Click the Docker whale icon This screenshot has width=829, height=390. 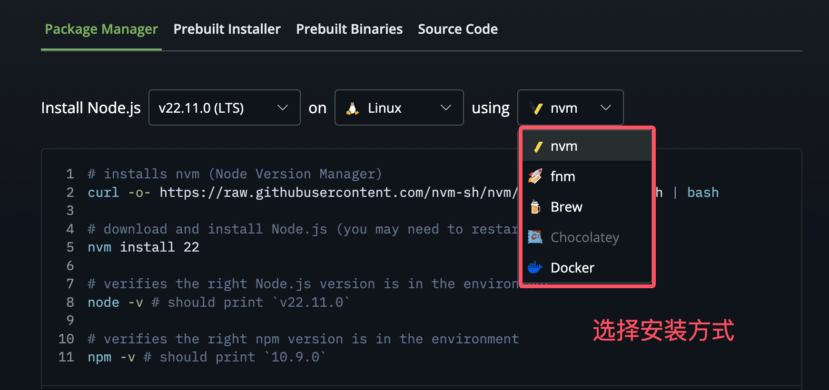pos(535,267)
